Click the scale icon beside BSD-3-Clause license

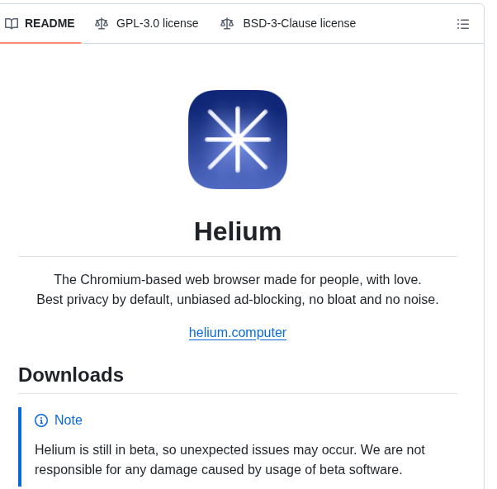(227, 23)
